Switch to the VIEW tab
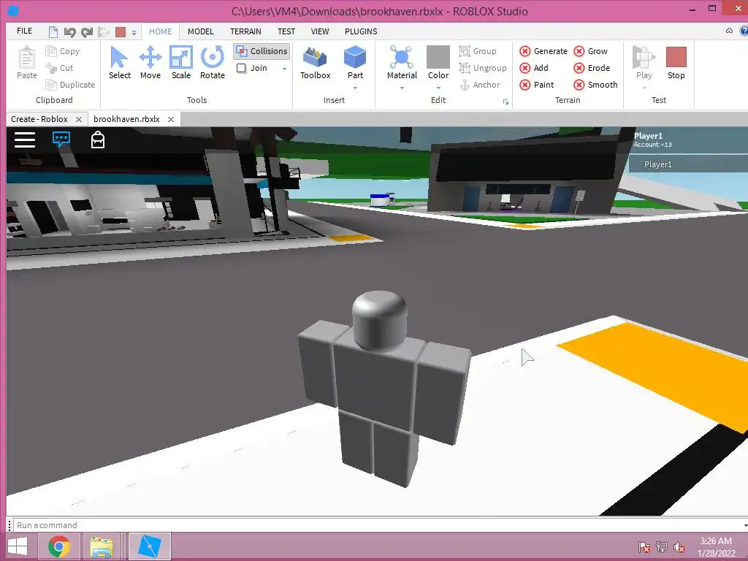 pyautogui.click(x=320, y=31)
